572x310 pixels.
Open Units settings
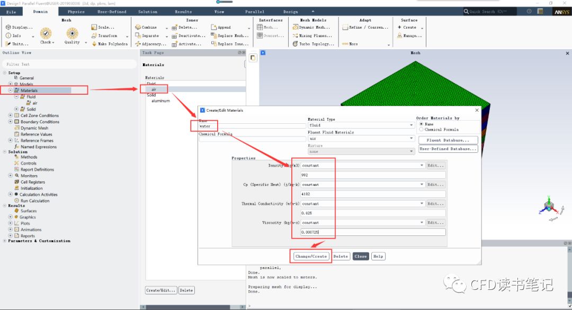[x=17, y=44]
